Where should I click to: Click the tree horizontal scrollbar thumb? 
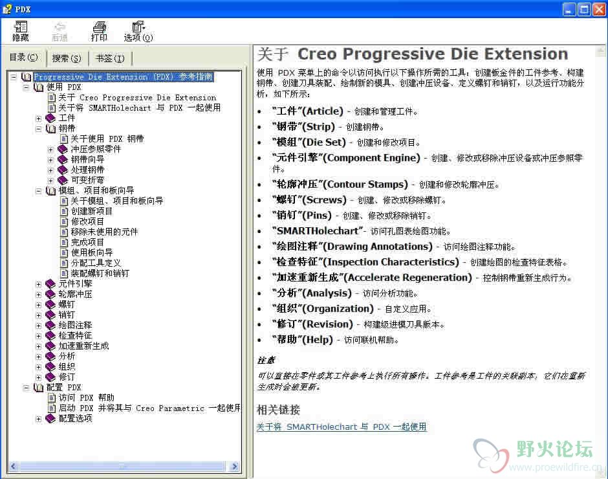pyautogui.click(x=122, y=466)
